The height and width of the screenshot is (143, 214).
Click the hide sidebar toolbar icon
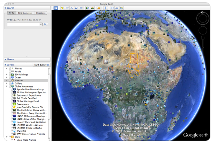point(56,8)
